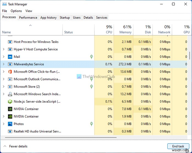The width and height of the screenshot is (192, 153).
Task: Switch to the Details tab
Action: click(88, 18)
